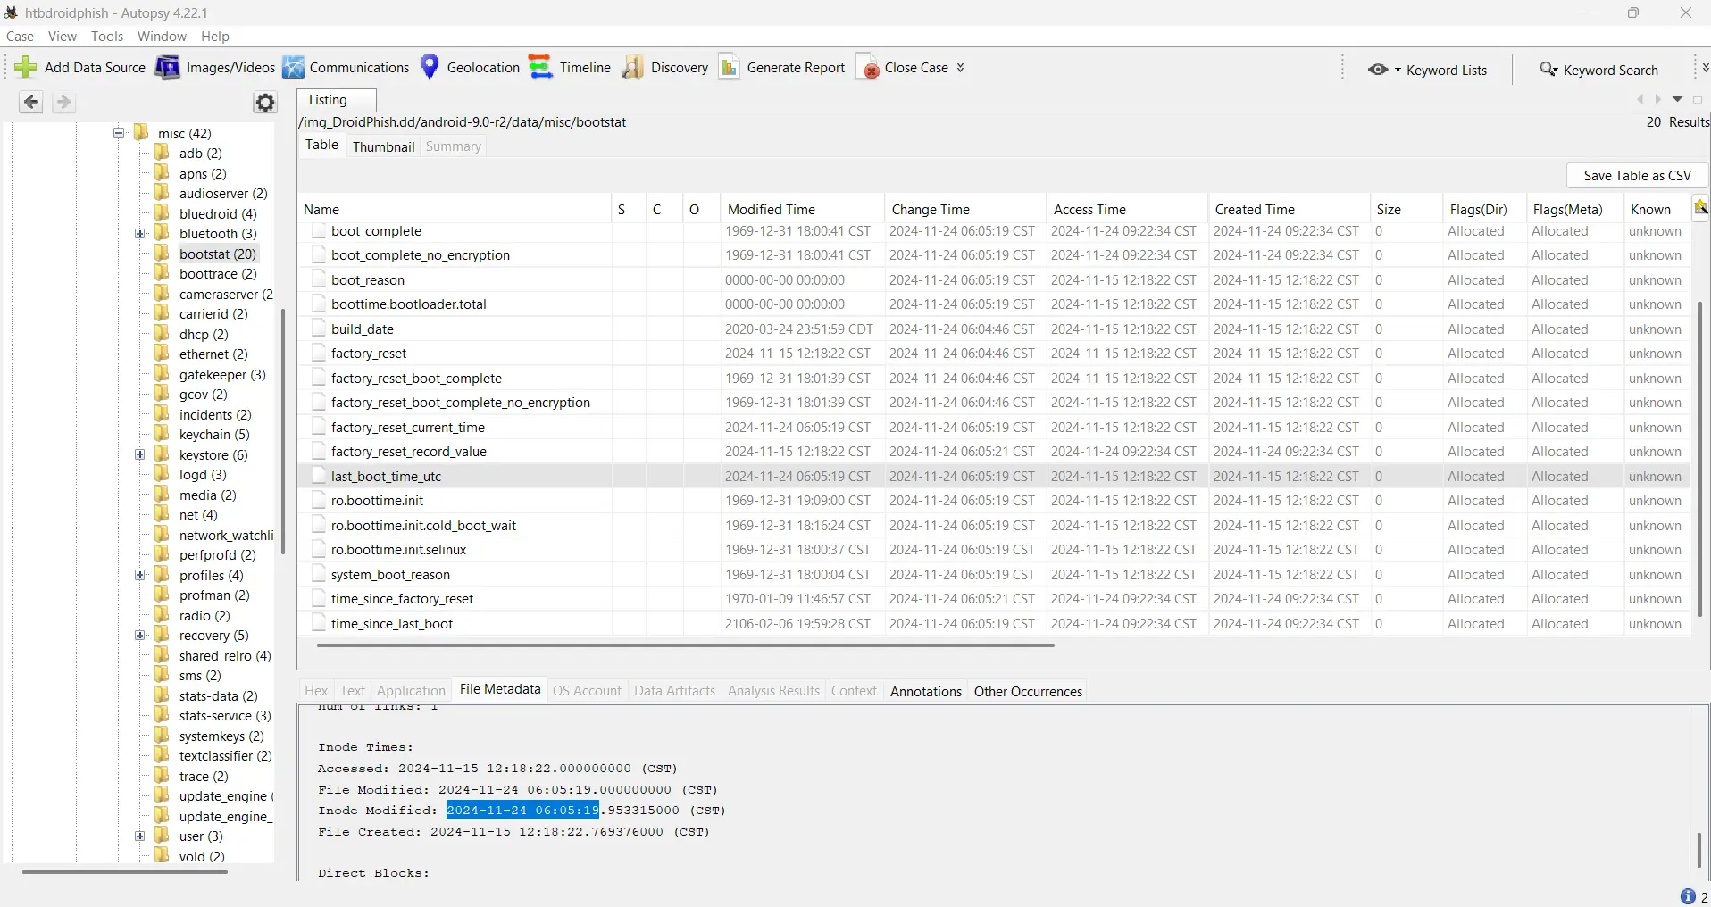Image resolution: width=1711 pixels, height=907 pixels.
Task: Expand the profiles folder node
Action: [140, 575]
